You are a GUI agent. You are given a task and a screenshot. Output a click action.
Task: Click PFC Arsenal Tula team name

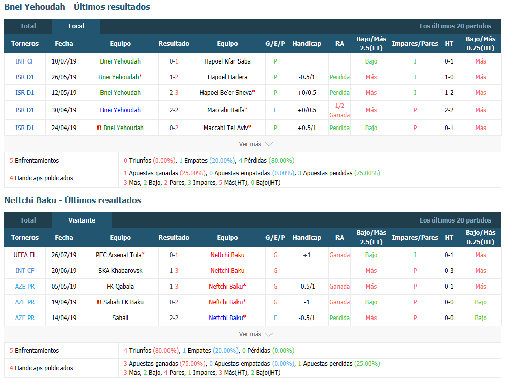click(x=119, y=255)
